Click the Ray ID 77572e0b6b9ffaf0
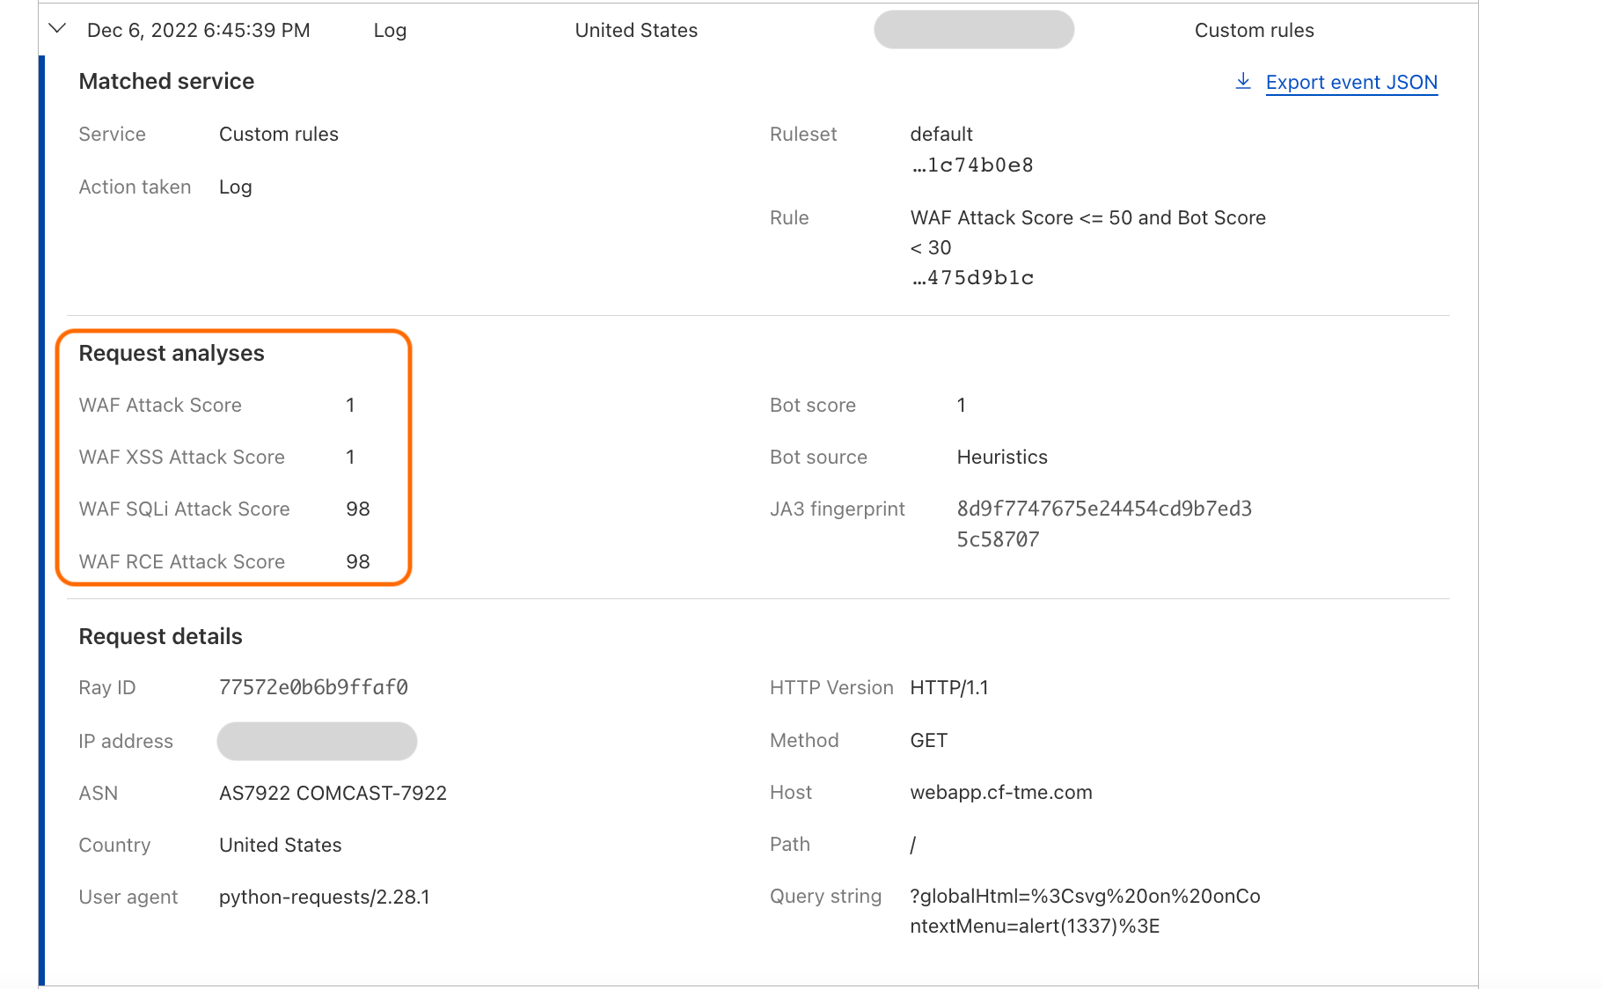1603x989 pixels. click(x=313, y=687)
